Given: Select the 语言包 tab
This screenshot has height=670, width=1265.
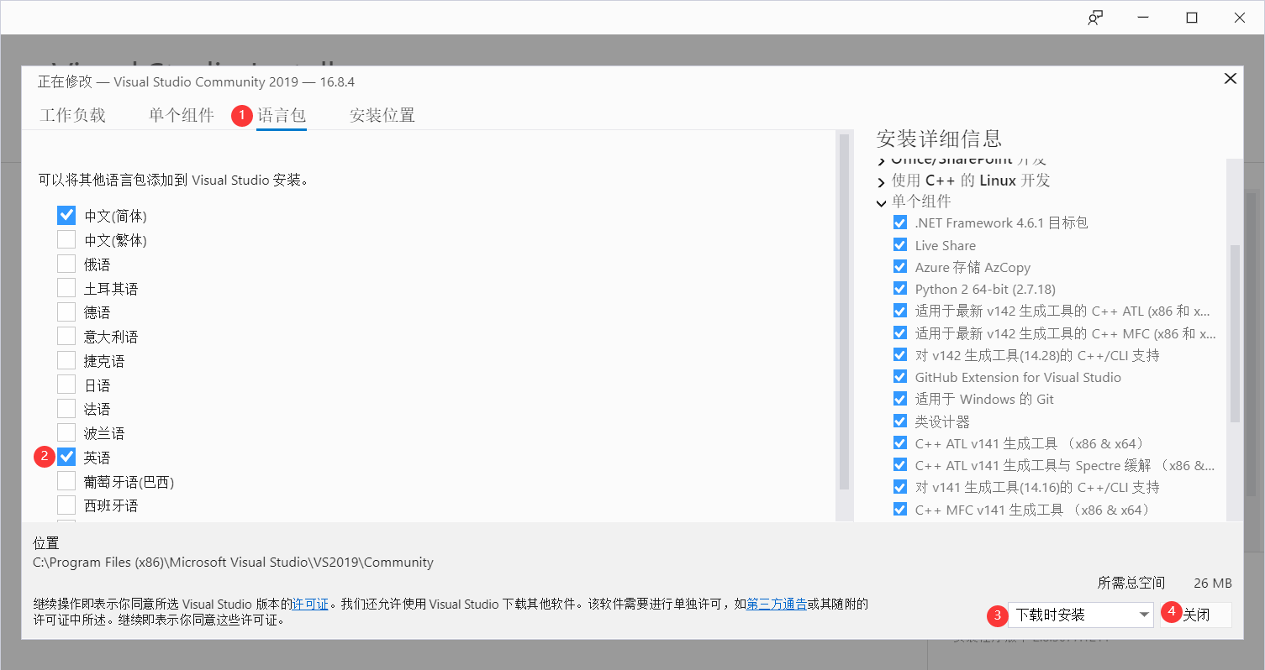Looking at the screenshot, I should 282,115.
